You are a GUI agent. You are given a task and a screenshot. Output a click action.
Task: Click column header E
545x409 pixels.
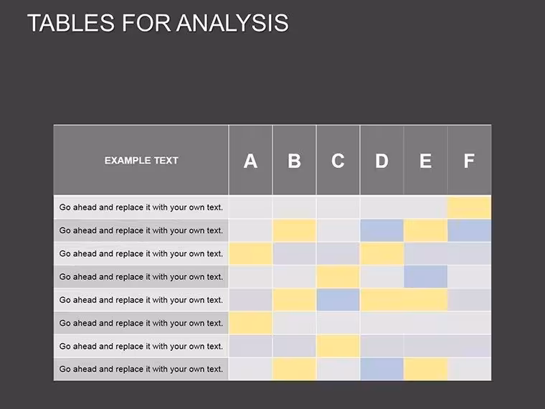(x=425, y=160)
